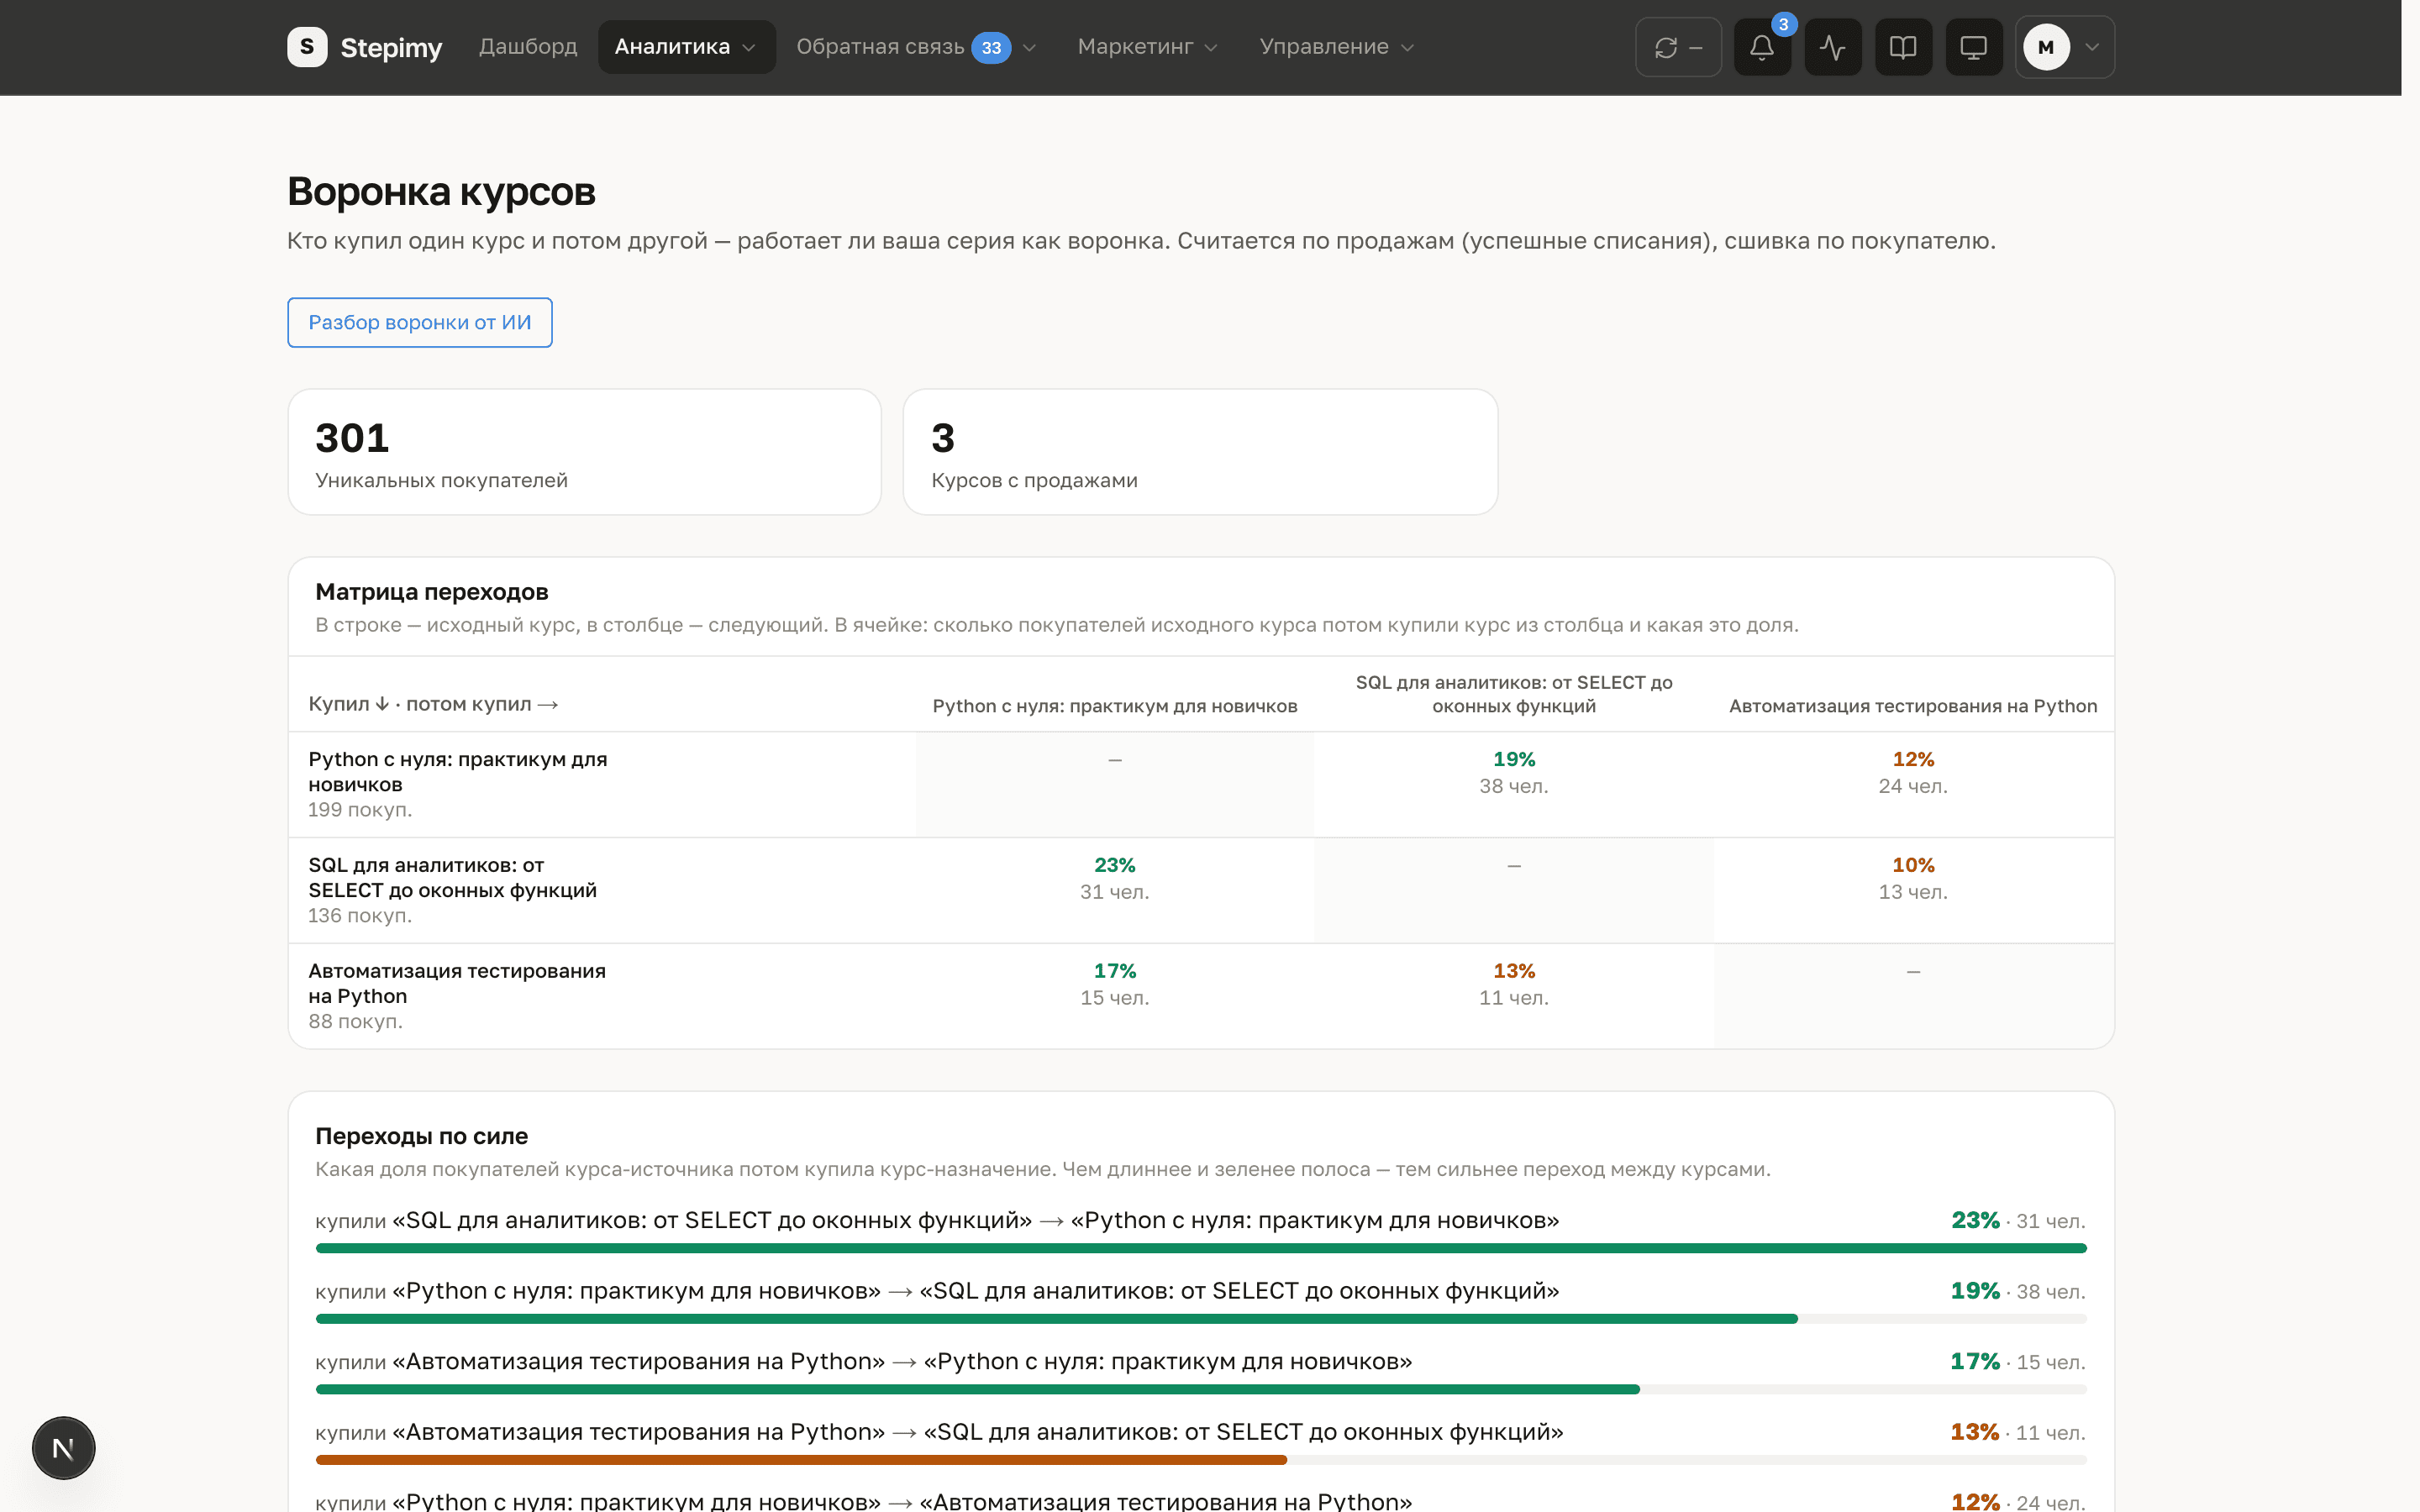Viewport: 2420px width, 1512px height.
Task: Open the book documentation icon
Action: [1903, 47]
